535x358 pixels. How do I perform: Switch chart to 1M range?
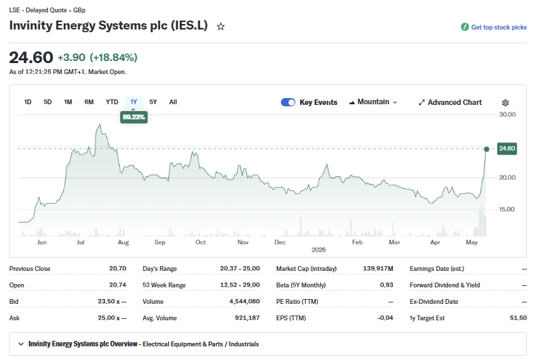pyautogui.click(x=68, y=102)
